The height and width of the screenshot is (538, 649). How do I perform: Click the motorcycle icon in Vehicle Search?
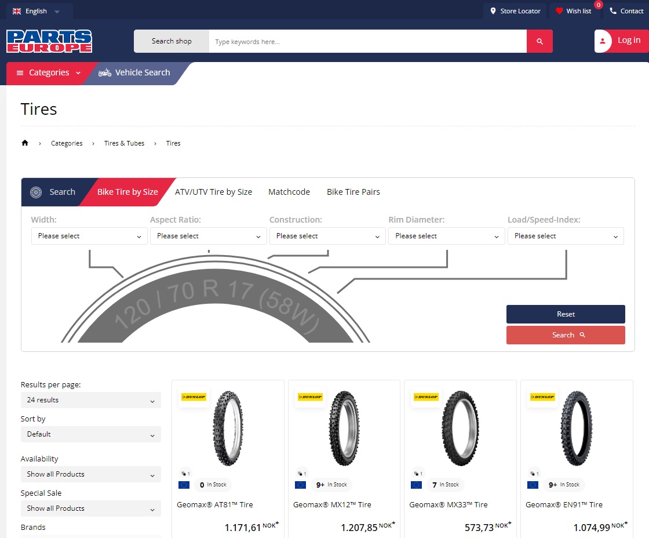click(x=105, y=72)
